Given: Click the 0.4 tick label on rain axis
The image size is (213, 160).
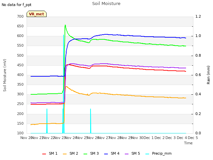Looking at the screenshot, I should click(x=198, y=94).
